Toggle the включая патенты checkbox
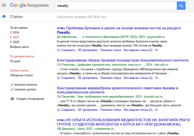The image size is (194, 136). pyautogui.click(x=12, y=85)
